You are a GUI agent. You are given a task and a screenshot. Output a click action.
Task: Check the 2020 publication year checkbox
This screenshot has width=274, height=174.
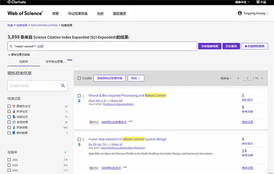point(9,165)
